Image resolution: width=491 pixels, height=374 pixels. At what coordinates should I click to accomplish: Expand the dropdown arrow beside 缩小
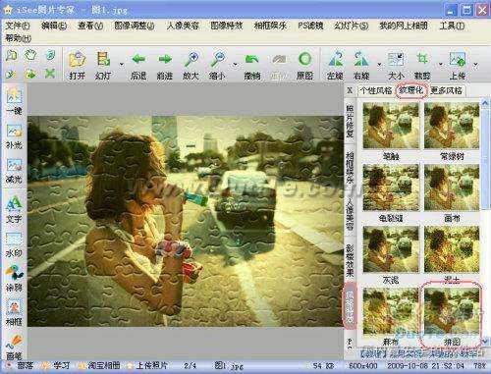[235, 64]
